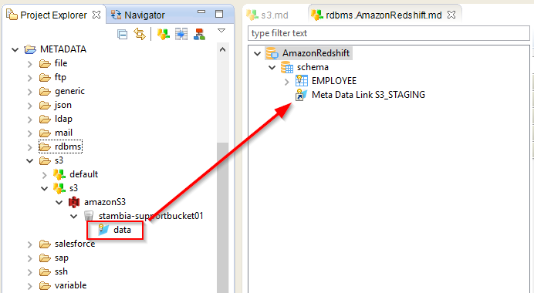
Task: Click the json folder icon
Action: (45, 106)
